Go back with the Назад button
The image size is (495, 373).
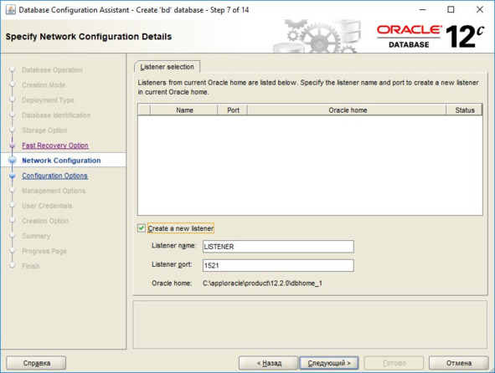(269, 363)
